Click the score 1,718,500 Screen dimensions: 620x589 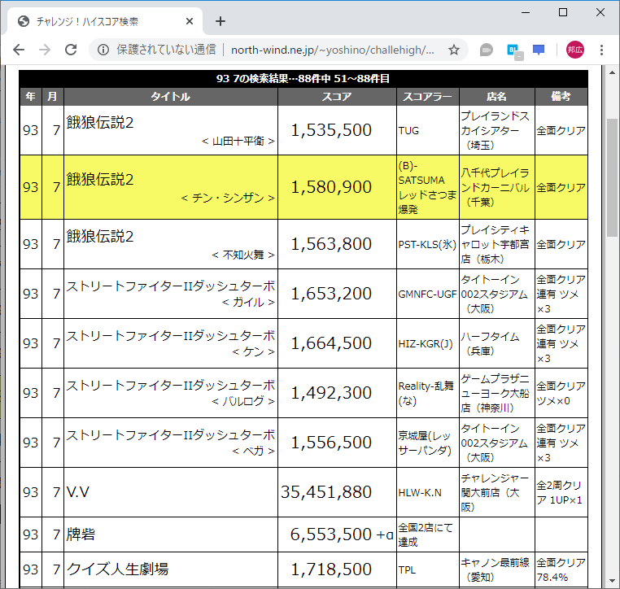point(331,569)
